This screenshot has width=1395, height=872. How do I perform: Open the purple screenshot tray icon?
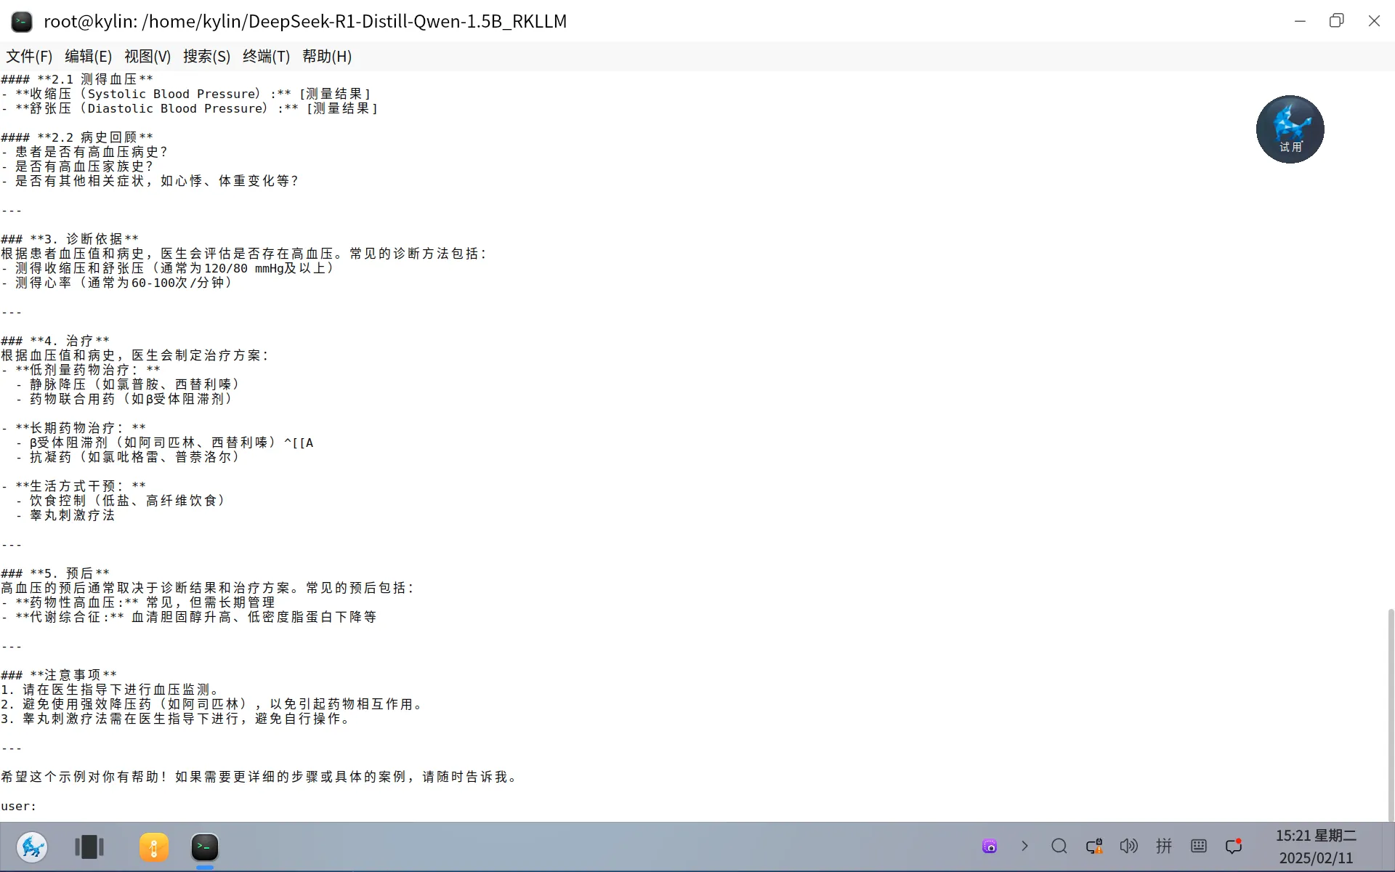(x=990, y=846)
